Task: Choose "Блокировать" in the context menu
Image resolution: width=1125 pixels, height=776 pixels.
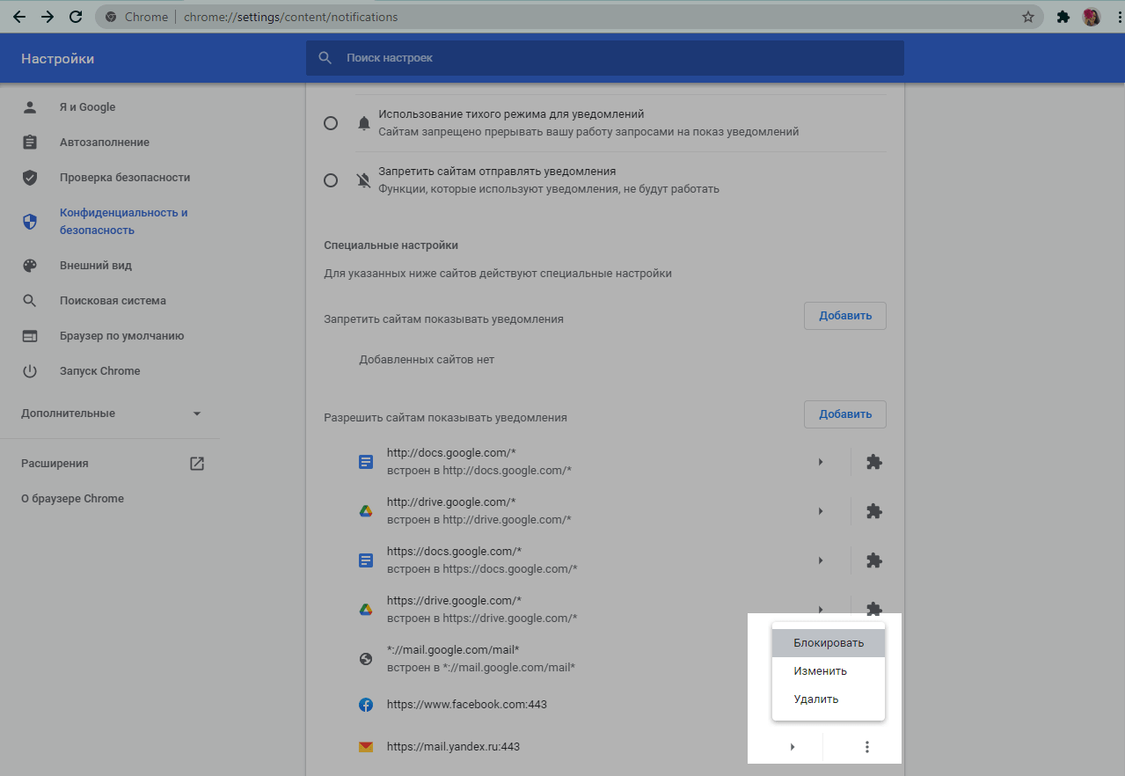Action: [x=829, y=643]
